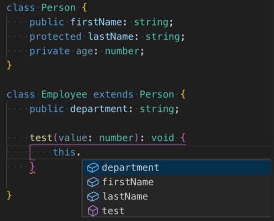274x221 pixels.
Task: Click the 'value' parameter in test method
Action: (73, 138)
